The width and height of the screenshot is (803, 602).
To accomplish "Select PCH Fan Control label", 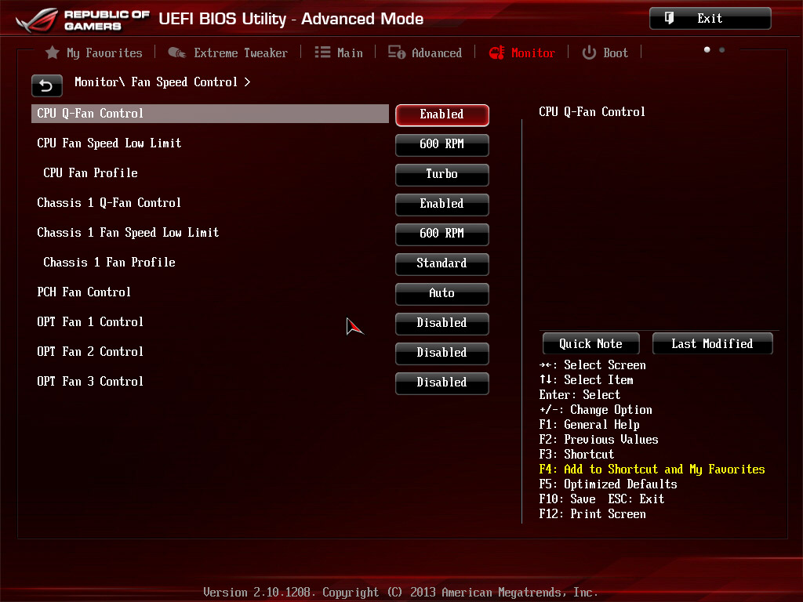I will pos(84,292).
